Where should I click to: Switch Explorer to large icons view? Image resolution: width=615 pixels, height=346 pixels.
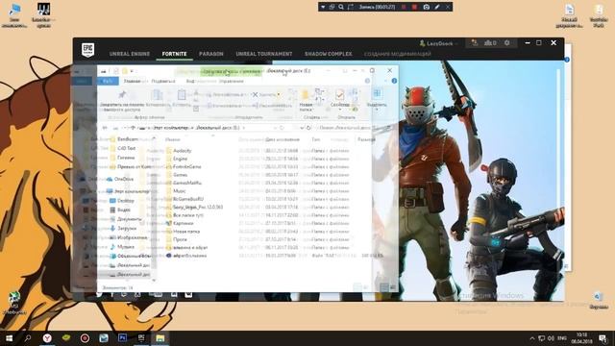coord(392,287)
